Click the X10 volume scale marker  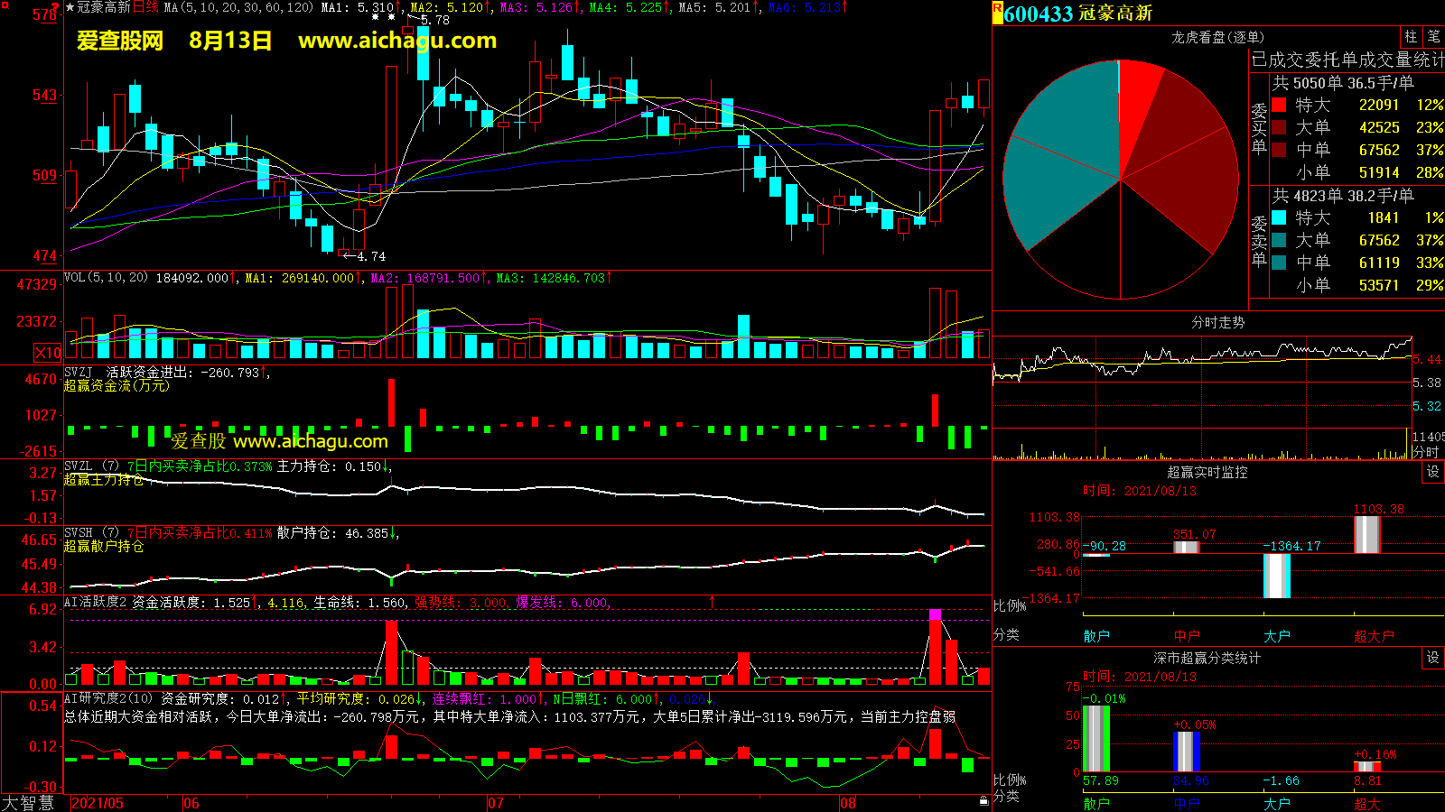point(48,353)
